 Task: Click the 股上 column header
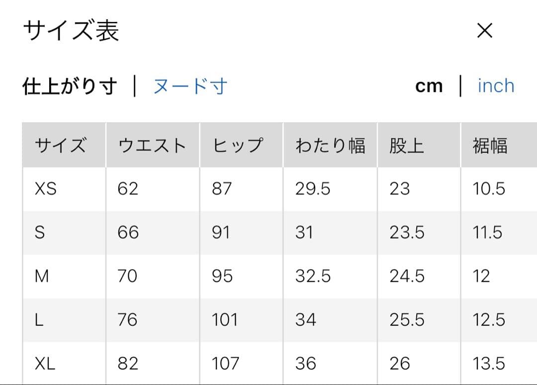[407, 146]
